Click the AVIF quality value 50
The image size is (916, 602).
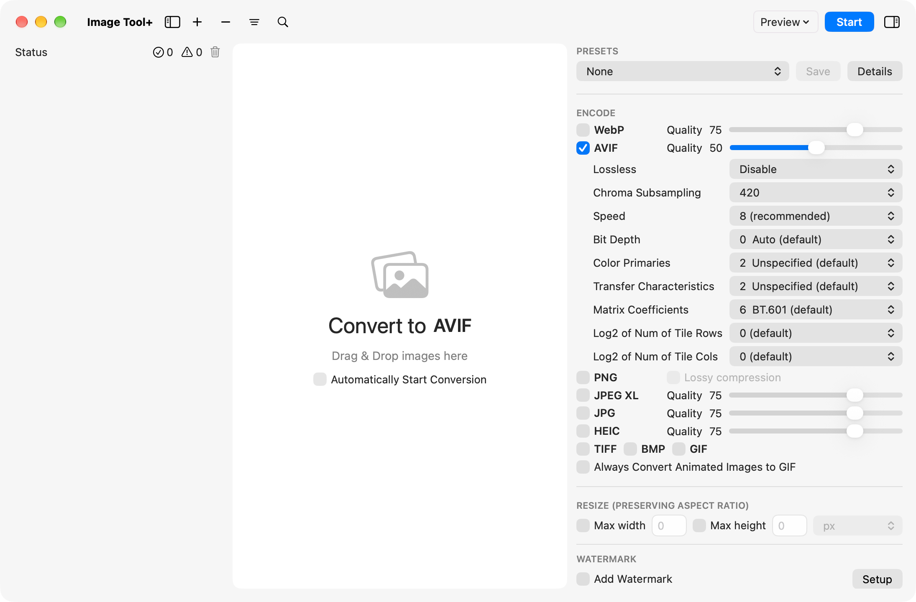tap(716, 148)
